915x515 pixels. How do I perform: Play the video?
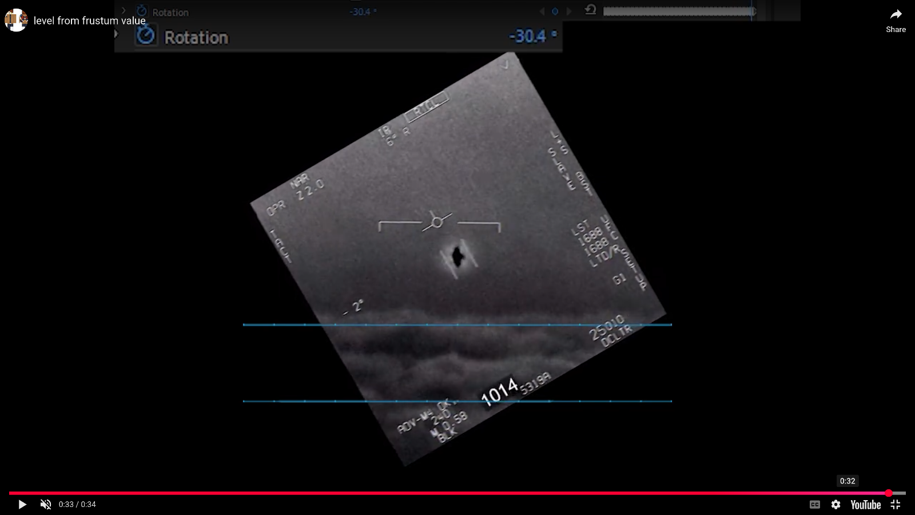(x=22, y=504)
